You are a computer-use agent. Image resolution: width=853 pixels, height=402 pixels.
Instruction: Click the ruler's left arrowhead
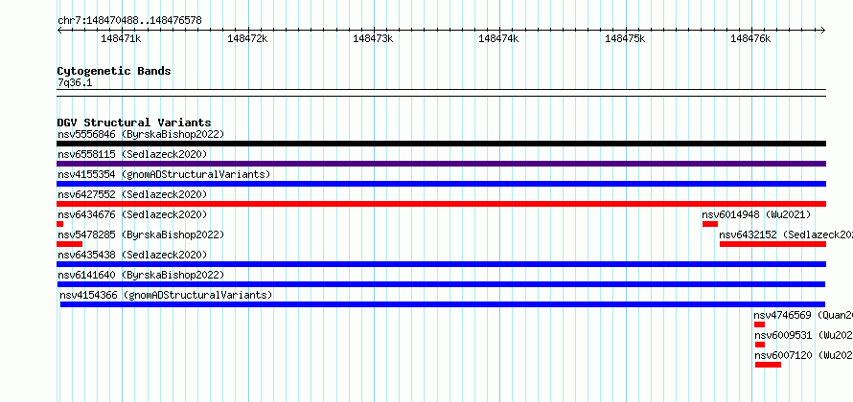pos(59,31)
